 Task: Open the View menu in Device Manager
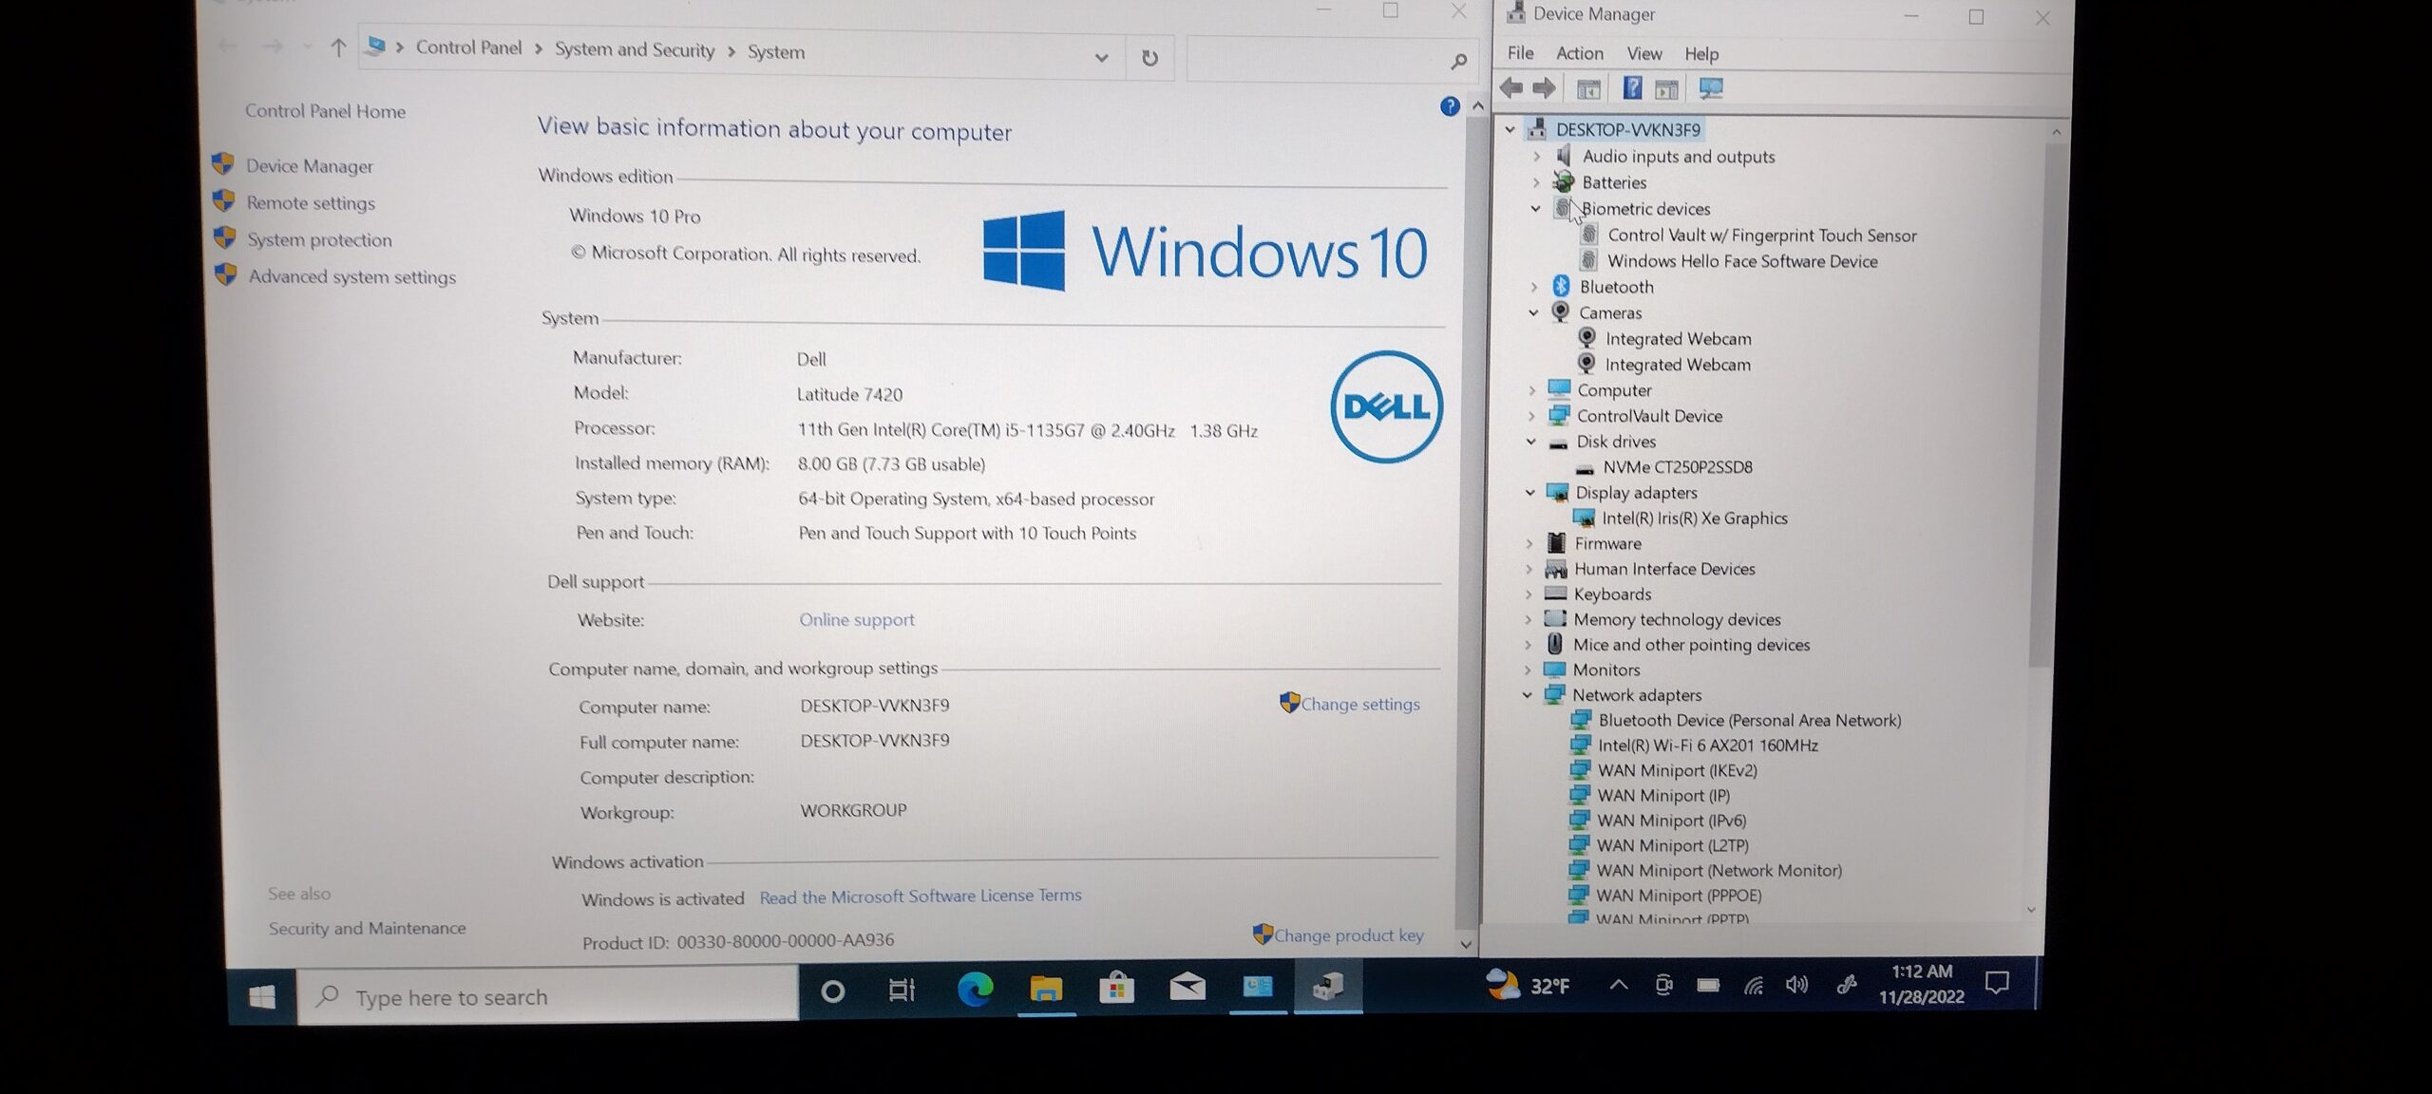click(x=1643, y=54)
